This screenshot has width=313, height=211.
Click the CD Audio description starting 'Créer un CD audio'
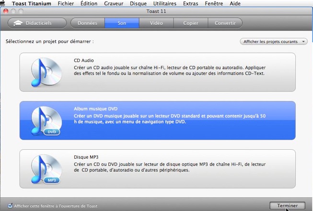[x=170, y=70]
